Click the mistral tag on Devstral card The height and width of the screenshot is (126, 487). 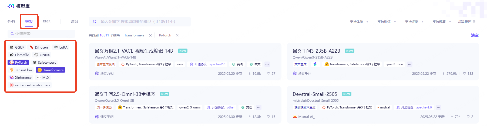tap(383, 107)
